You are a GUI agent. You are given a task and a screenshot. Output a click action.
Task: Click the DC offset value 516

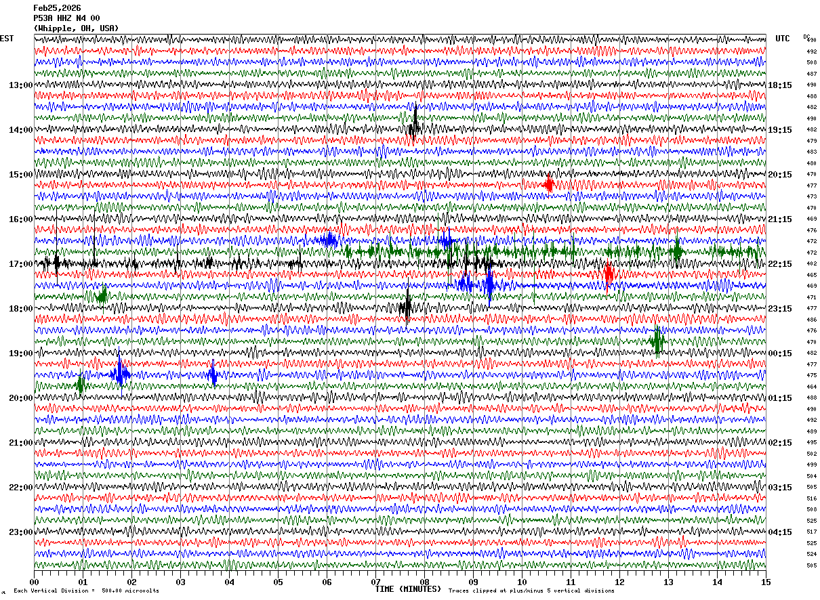pyautogui.click(x=811, y=498)
